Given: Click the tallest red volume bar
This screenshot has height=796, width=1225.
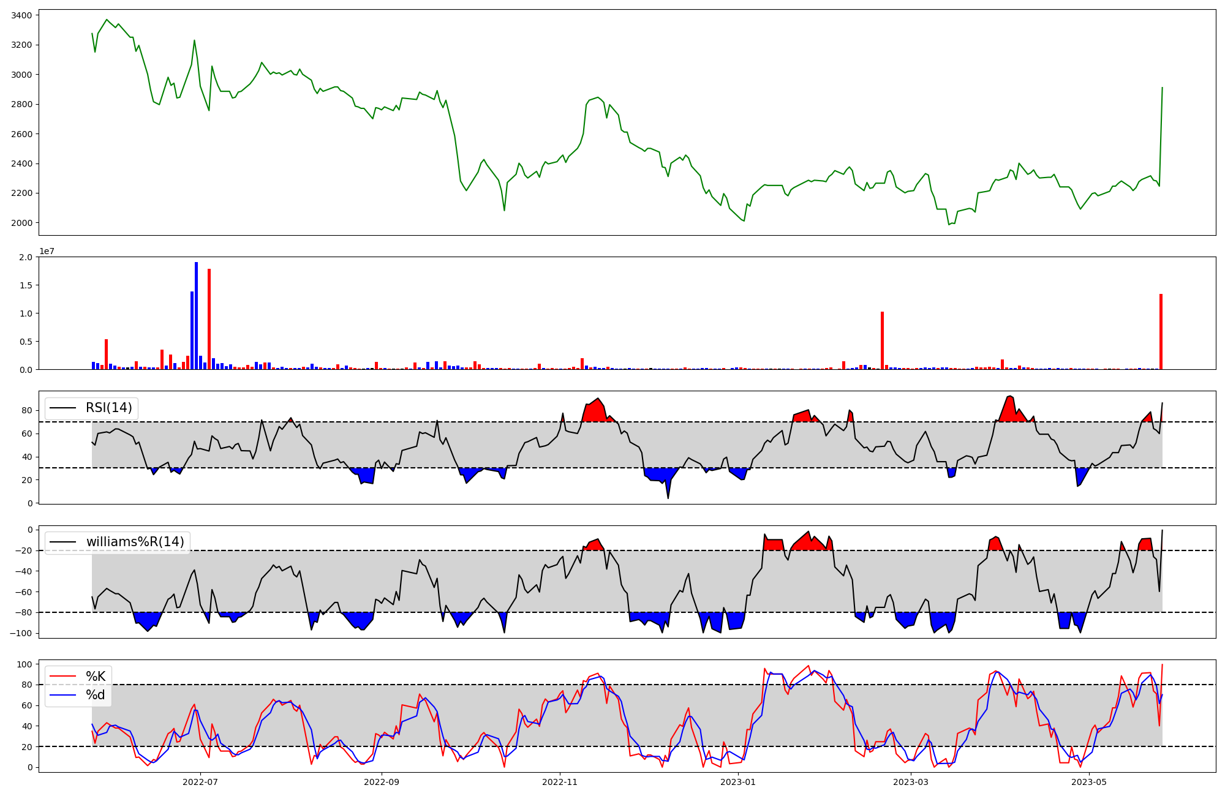Looking at the screenshot, I should pyautogui.click(x=209, y=318).
